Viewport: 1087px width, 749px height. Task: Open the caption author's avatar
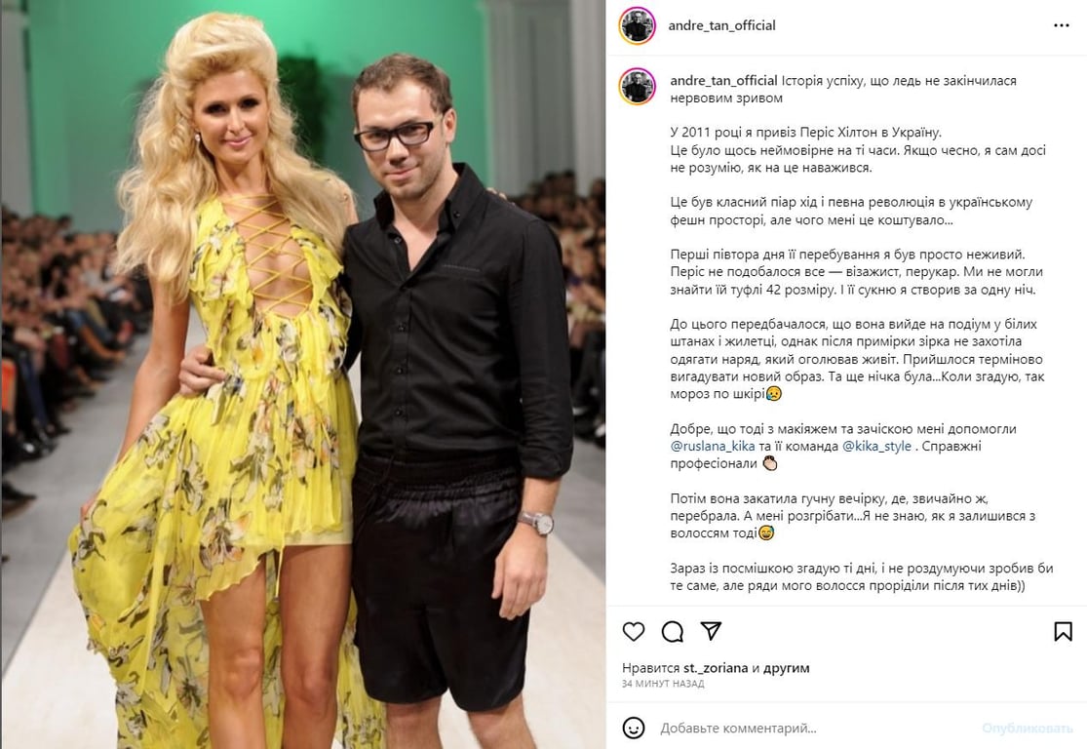pos(637,87)
